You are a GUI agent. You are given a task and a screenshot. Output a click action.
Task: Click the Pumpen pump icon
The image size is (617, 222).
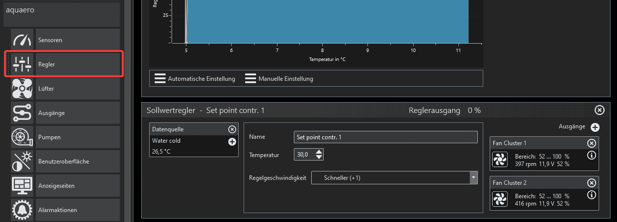pyautogui.click(x=22, y=137)
